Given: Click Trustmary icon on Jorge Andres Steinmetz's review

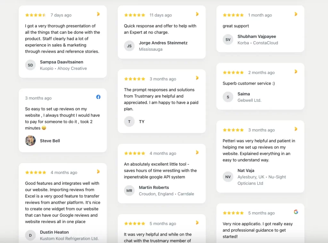Looking at the screenshot, I should [x=197, y=14].
